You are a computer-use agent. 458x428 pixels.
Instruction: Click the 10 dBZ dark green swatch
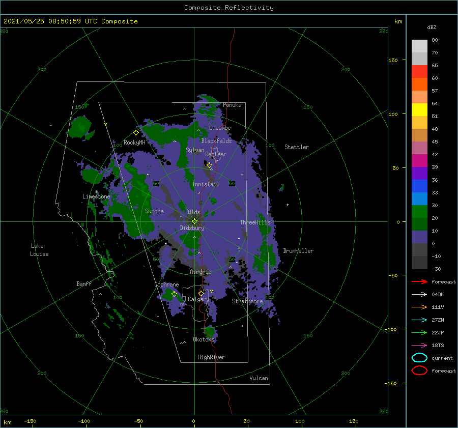419,224
